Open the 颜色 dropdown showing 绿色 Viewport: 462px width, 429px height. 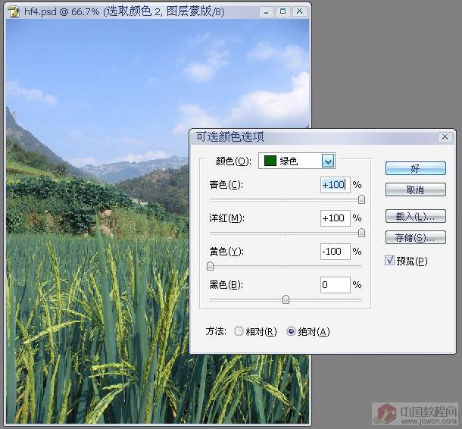[x=328, y=161]
